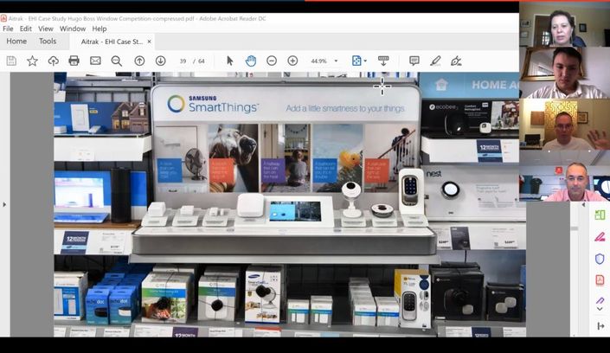Add file to starred with star icon
This screenshot has height=353, width=610.
coord(32,61)
